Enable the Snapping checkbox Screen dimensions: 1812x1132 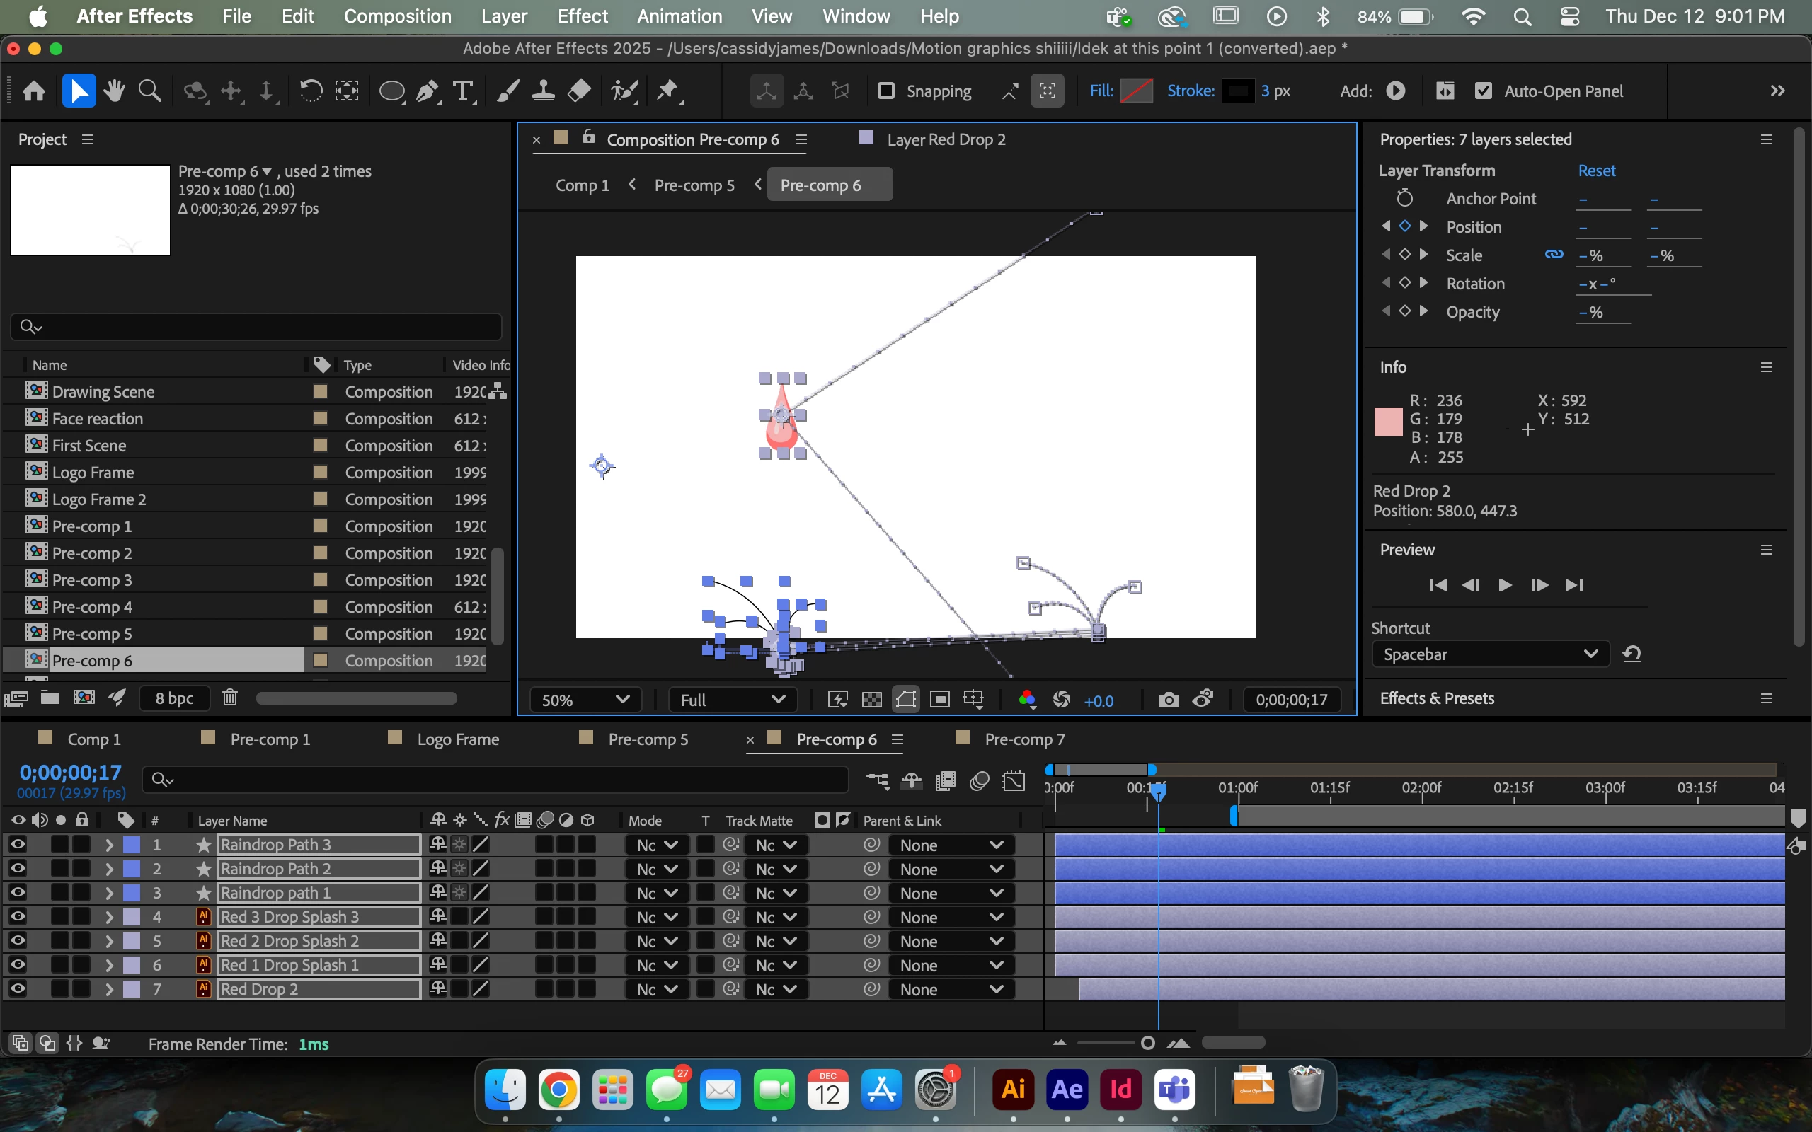(885, 91)
